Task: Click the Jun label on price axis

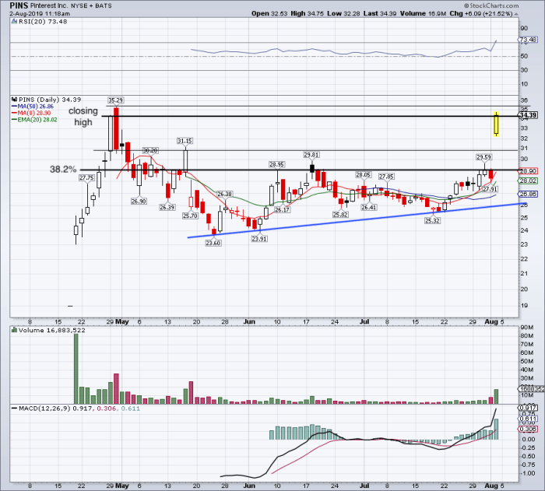Action: tap(249, 322)
